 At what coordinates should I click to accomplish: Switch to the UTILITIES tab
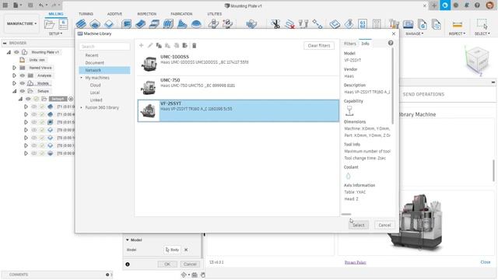point(215,14)
